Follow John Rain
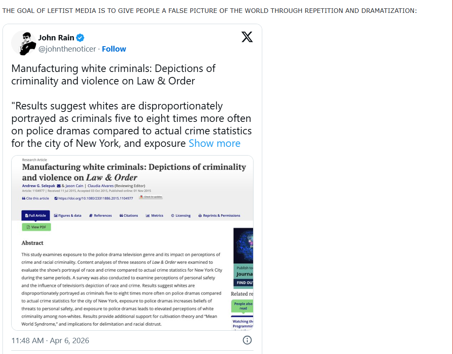The image size is (453, 354). pyautogui.click(x=114, y=49)
